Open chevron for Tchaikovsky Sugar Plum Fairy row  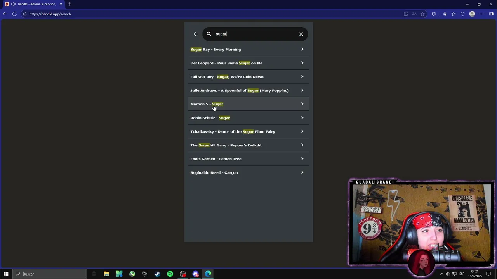[302, 131]
